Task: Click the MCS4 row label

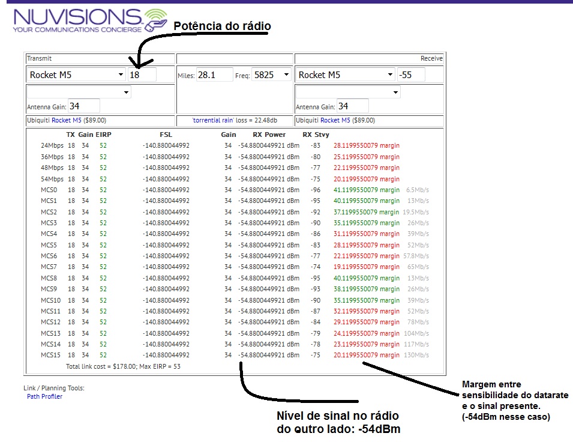Action: click(x=49, y=234)
